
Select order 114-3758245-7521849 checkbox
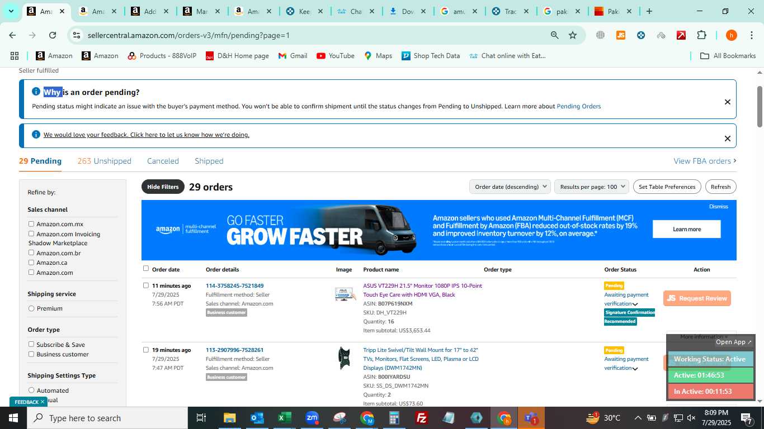point(146,285)
